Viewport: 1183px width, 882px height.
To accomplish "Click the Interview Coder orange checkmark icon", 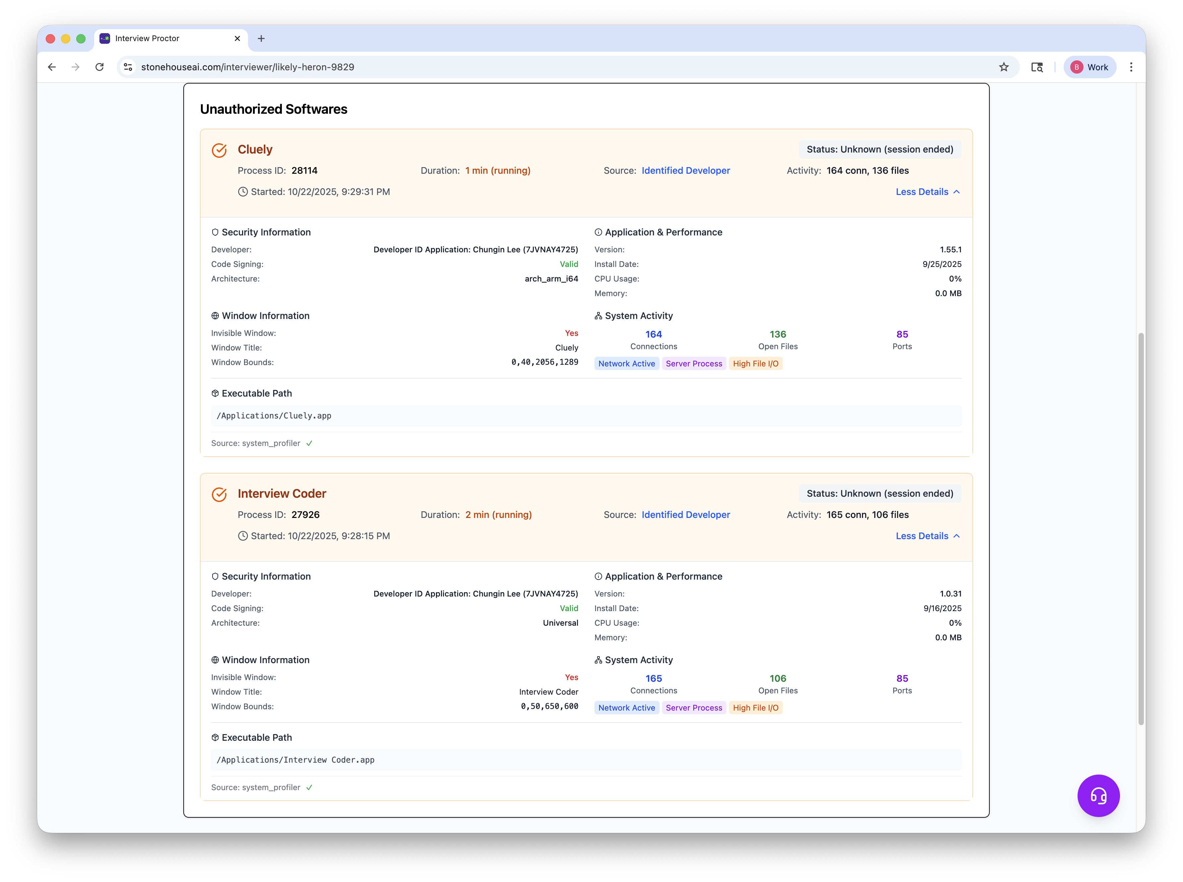I will pyautogui.click(x=219, y=494).
